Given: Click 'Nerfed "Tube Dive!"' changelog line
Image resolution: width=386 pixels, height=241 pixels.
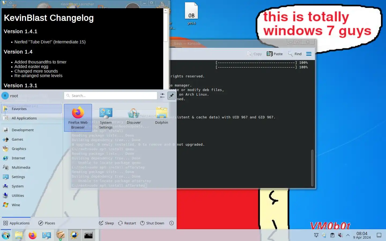Looking at the screenshot, I should pyautogui.click(x=50, y=42).
